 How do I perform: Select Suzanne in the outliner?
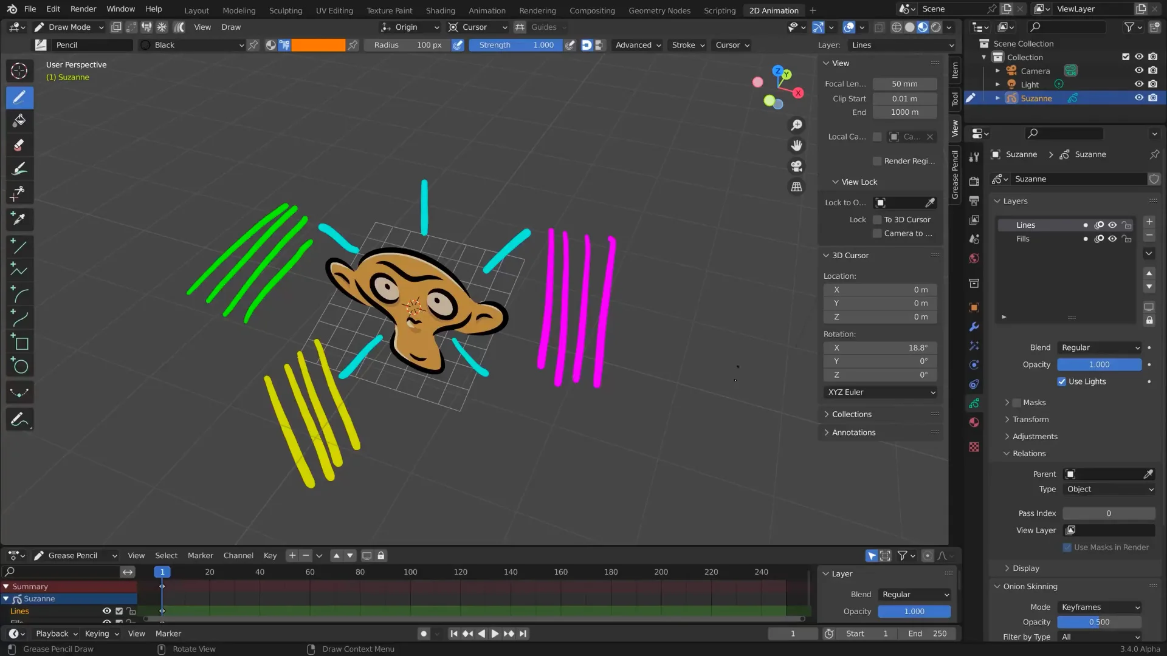pyautogui.click(x=1036, y=98)
